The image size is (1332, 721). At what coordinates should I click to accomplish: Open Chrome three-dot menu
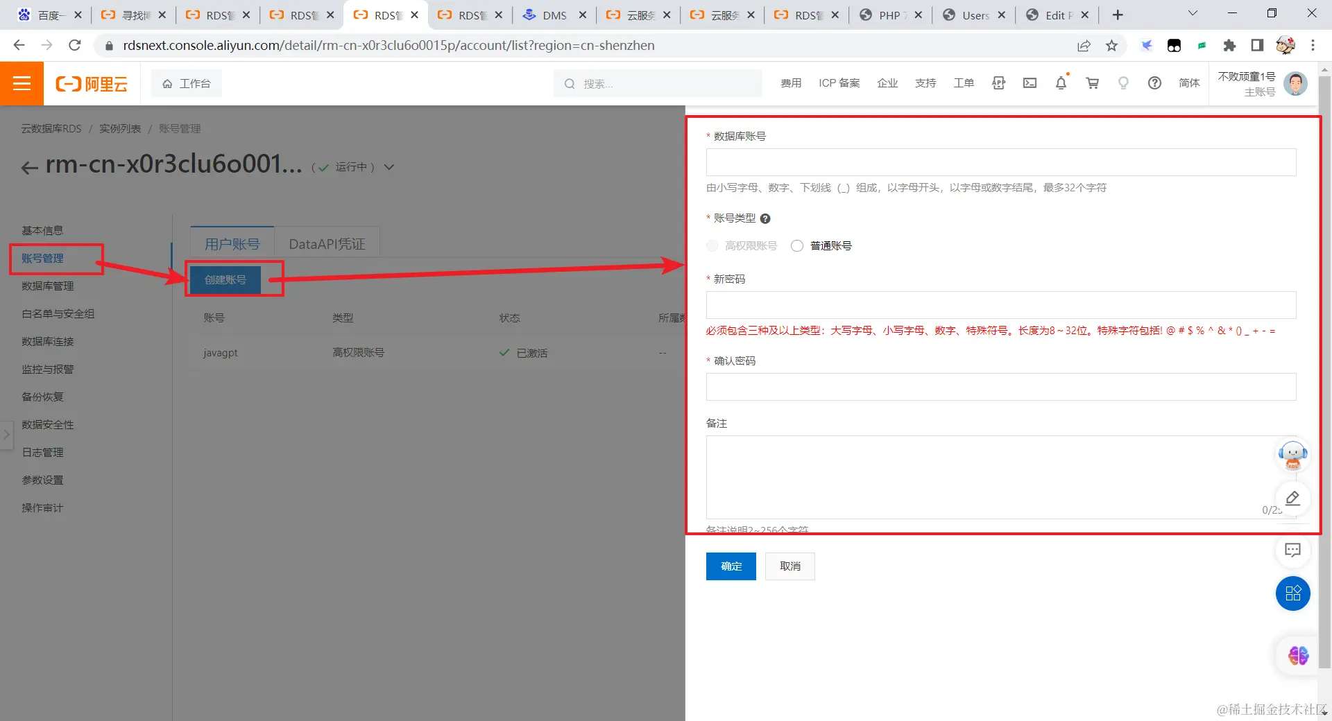tap(1313, 45)
